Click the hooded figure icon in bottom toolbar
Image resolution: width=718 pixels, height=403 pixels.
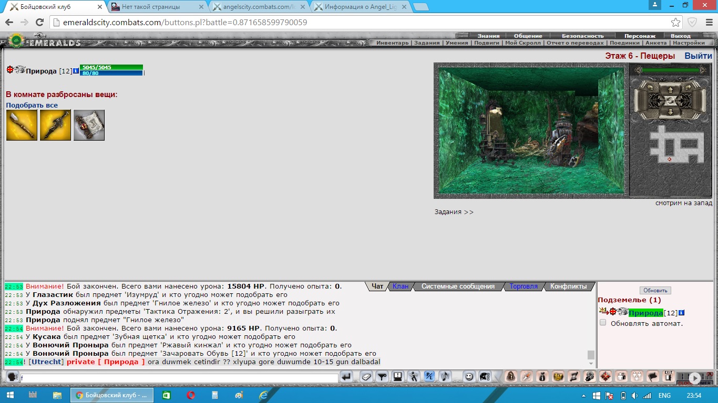click(511, 376)
